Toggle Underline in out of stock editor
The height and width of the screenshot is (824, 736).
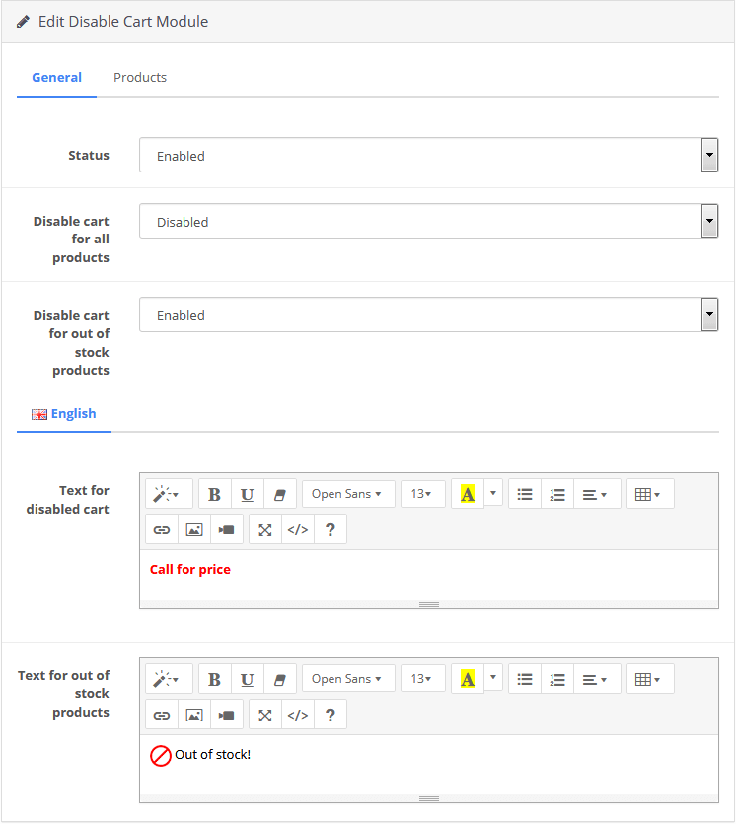248,679
